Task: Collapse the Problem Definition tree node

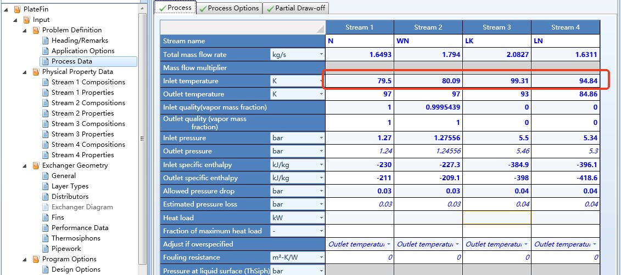Action: 25,30
